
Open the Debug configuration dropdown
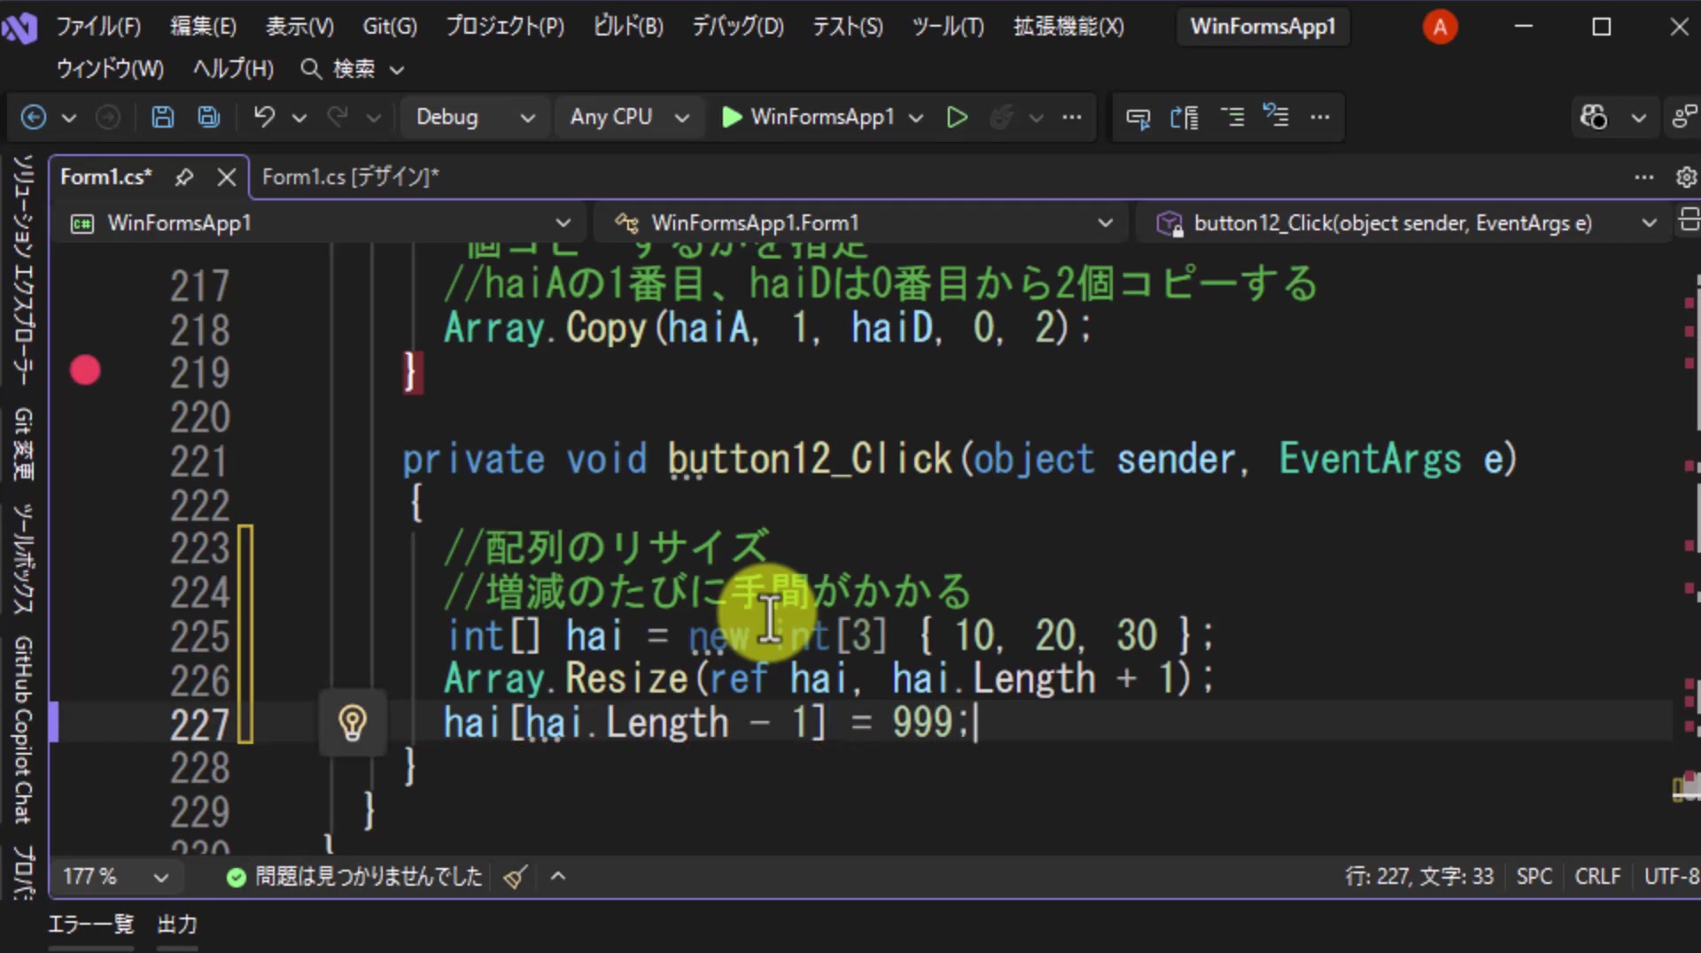click(x=475, y=117)
